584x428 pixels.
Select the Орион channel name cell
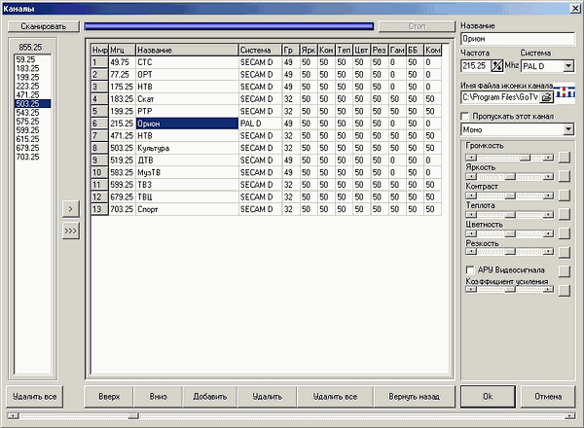[187, 124]
